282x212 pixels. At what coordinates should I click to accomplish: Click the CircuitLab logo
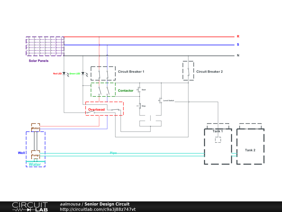tap(29, 206)
